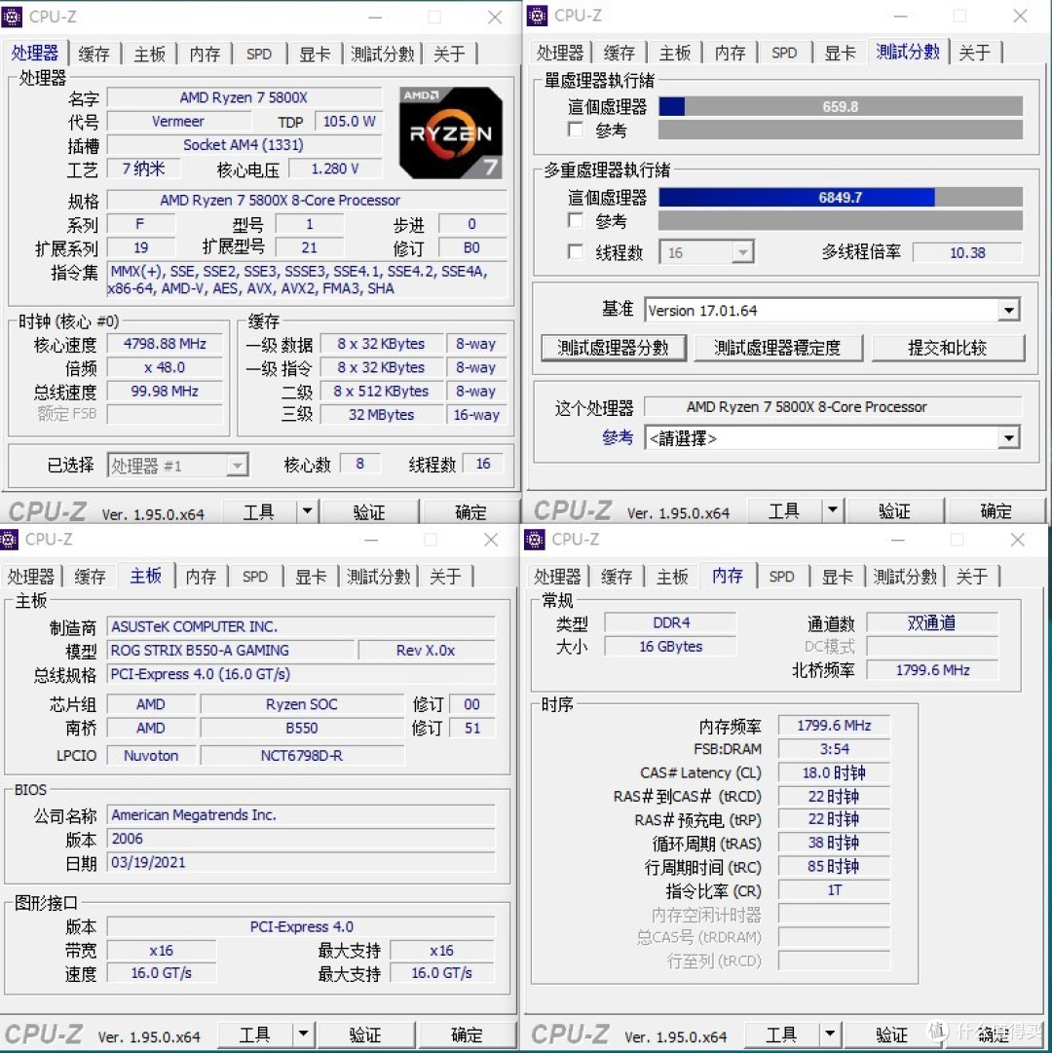Click the 三级 32 MBytes cache value
1052x1053 pixels.
[x=381, y=414]
